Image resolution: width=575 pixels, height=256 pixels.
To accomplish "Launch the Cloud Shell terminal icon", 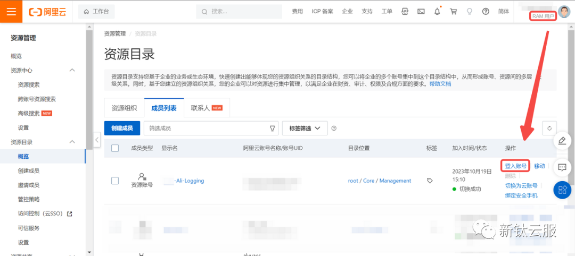I will click(x=421, y=11).
